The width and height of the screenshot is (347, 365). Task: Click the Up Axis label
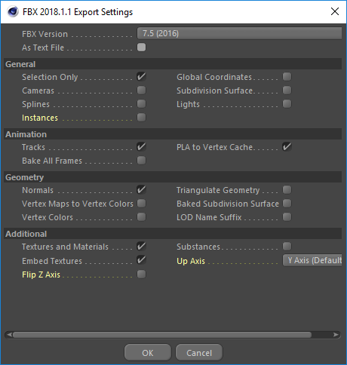pyautogui.click(x=191, y=261)
